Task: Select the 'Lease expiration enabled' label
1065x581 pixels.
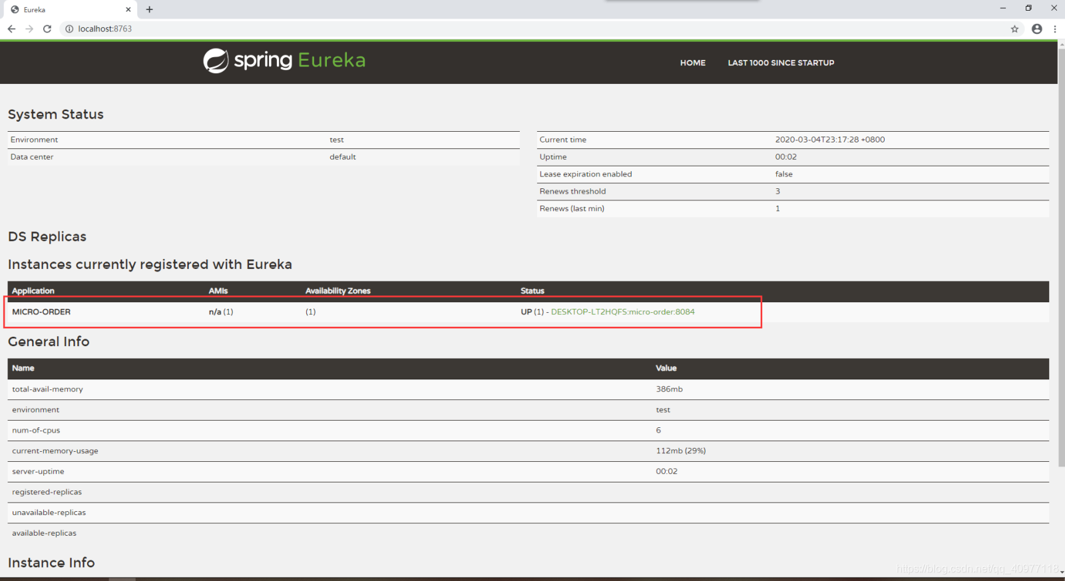Action: tap(586, 174)
